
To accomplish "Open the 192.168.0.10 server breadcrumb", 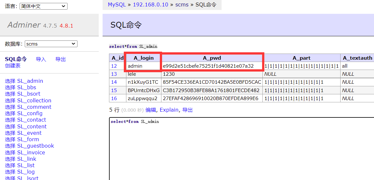I will click(151, 4).
